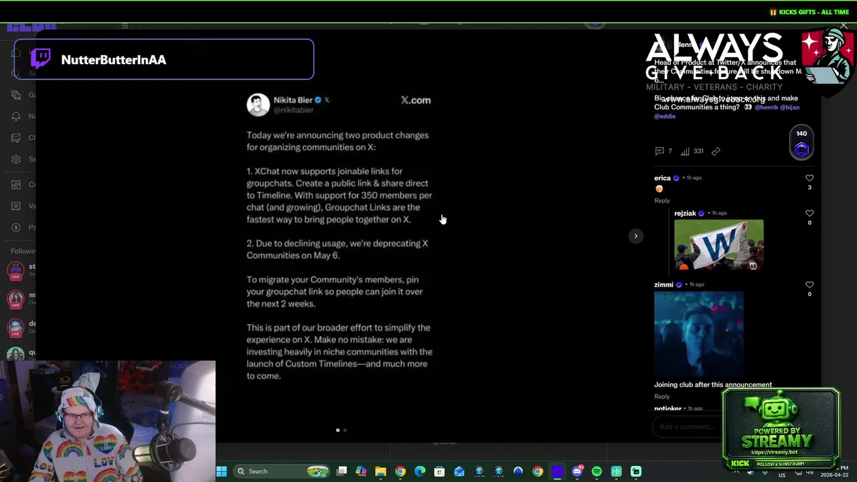Viewport: 857px width, 482px height.
Task: Open second live followed channel avatar
Action: click(15, 299)
